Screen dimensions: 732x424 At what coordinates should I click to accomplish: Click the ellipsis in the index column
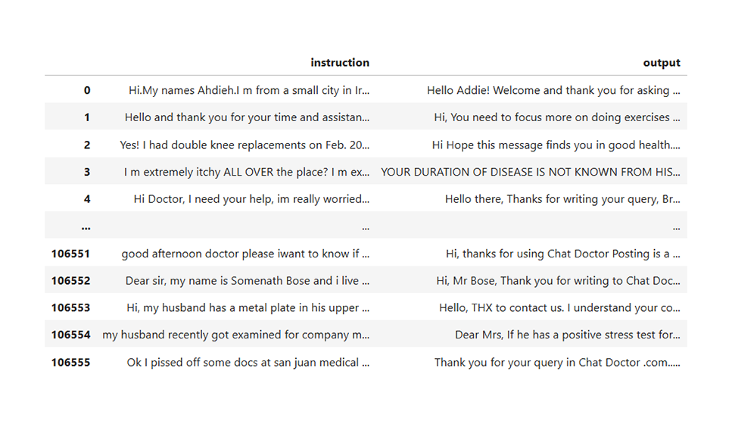tap(86, 227)
